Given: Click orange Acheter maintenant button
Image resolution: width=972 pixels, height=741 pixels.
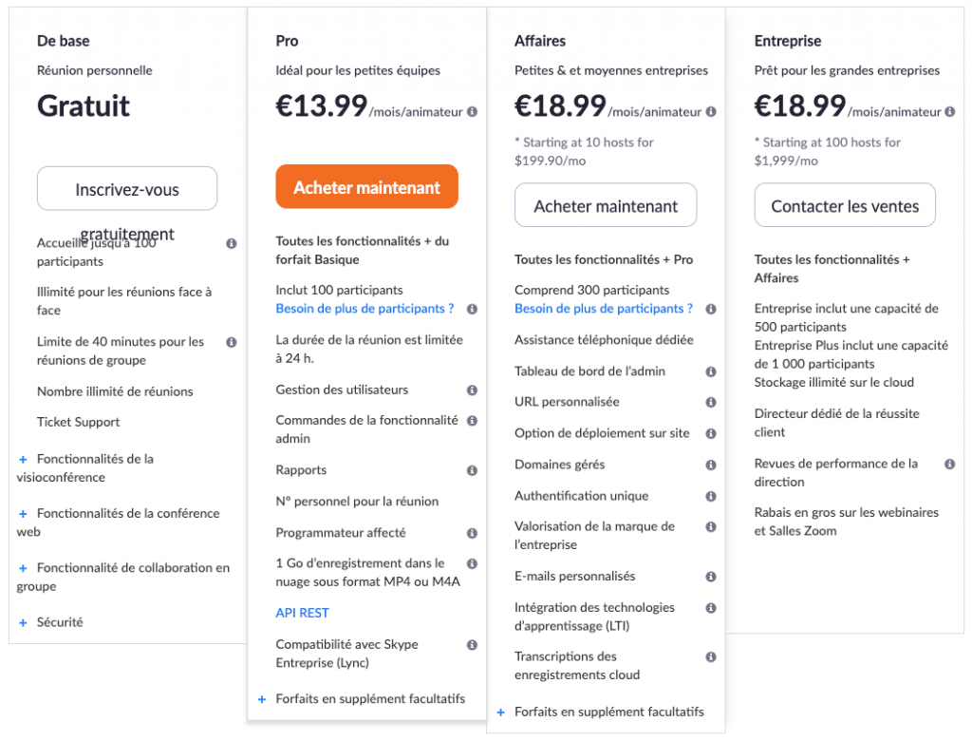Looking at the screenshot, I should [x=367, y=187].
